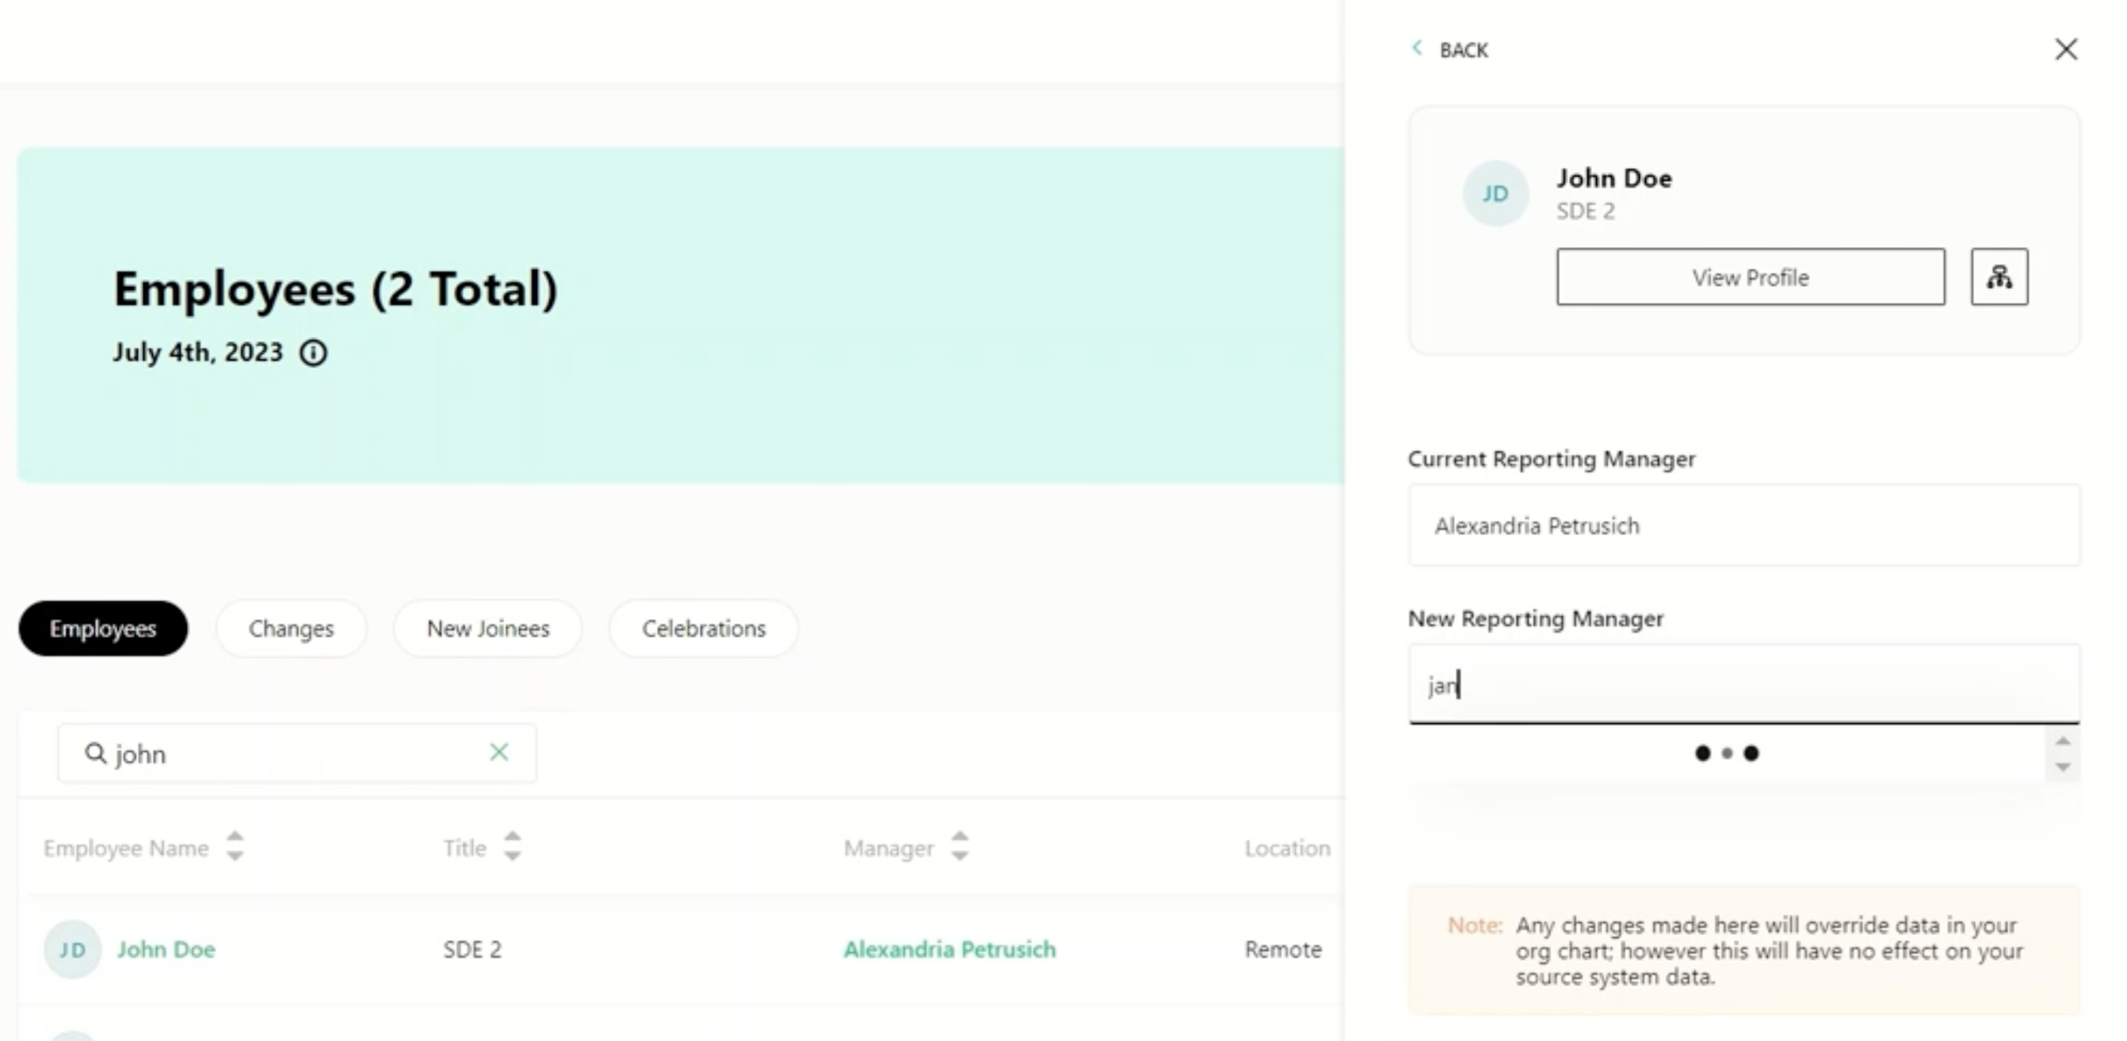The height and width of the screenshot is (1041, 2127).
Task: Click the JD avatar in table row
Action: [x=73, y=949]
